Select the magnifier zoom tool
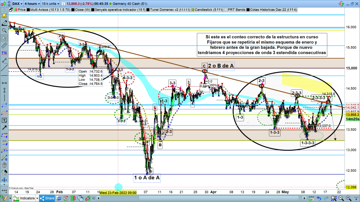Image resolution: width=360 pixels, height=202 pixels. click(4, 31)
